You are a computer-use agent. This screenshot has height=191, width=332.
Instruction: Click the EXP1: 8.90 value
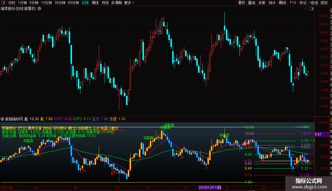(x=63, y=119)
